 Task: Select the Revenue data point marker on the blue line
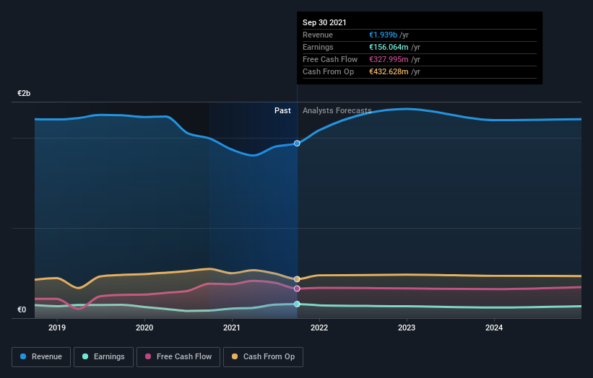(297, 143)
